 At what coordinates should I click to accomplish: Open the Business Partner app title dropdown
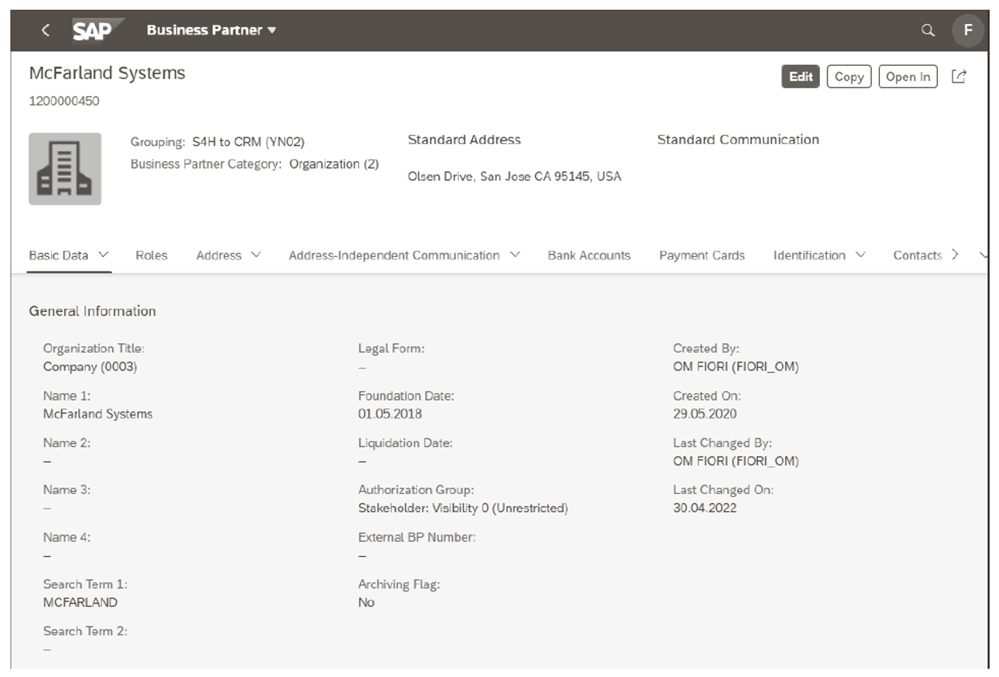273,30
